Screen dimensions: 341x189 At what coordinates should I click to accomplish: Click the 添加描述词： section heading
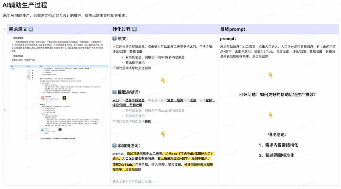(129, 145)
